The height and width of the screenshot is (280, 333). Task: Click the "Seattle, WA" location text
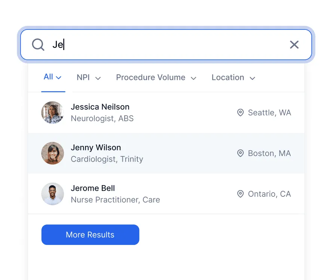click(269, 112)
